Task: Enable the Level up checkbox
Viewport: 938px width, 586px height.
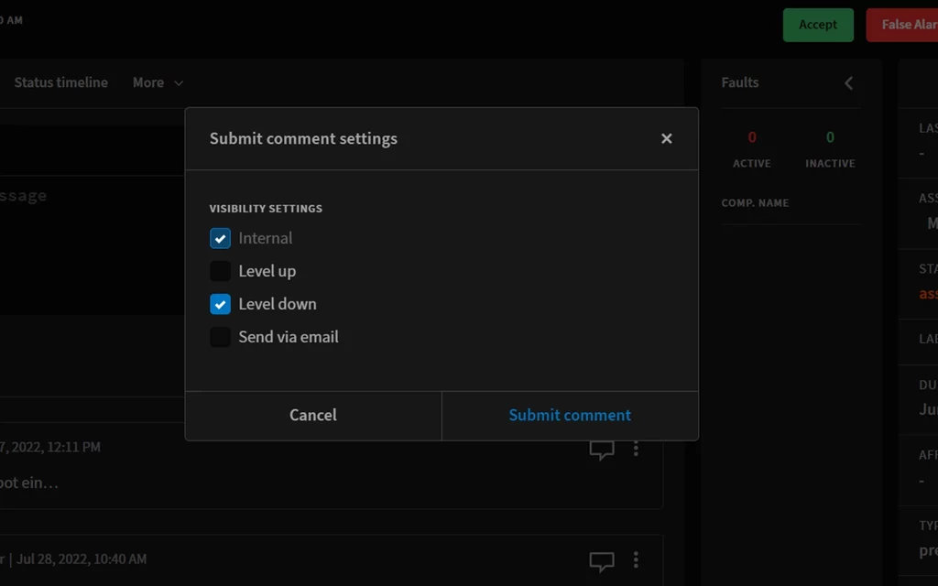Action: (x=220, y=271)
